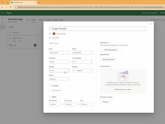Click plus icon beside Add task
Image resolution: width=165 pixels, height=124 pixels.
[x=10, y=33]
